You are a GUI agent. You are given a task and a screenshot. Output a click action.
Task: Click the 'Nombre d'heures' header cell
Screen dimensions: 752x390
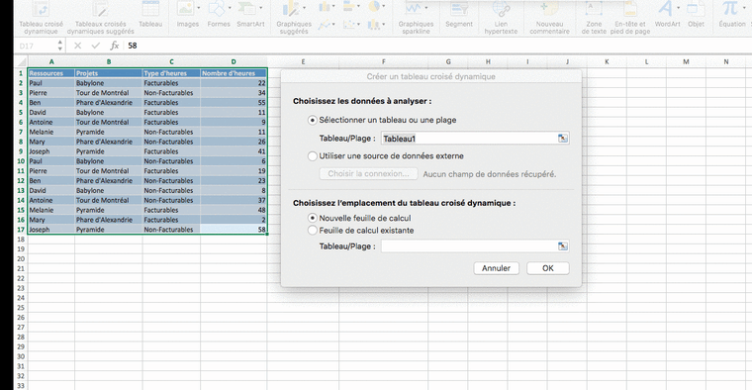coord(234,73)
